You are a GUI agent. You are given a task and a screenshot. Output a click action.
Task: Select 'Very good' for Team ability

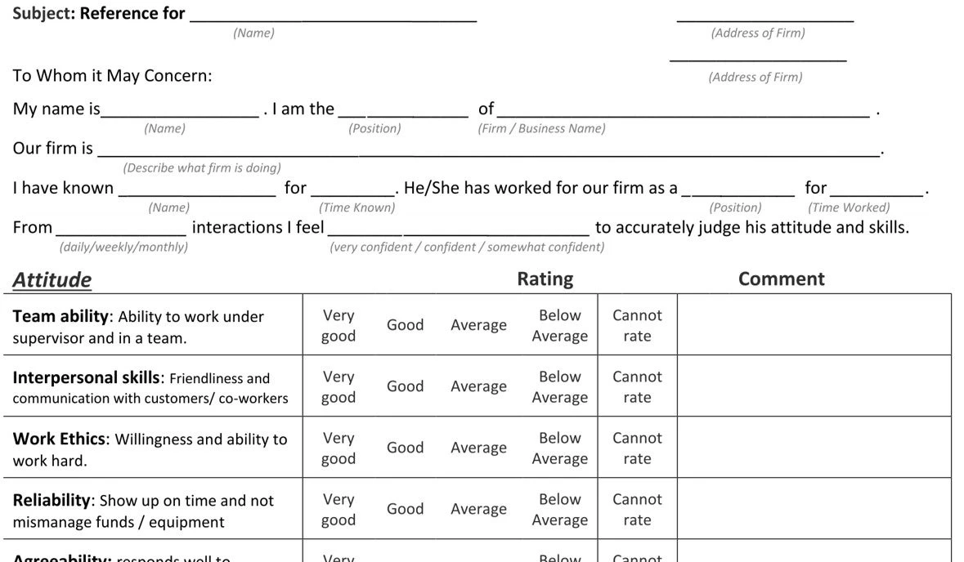tap(339, 325)
